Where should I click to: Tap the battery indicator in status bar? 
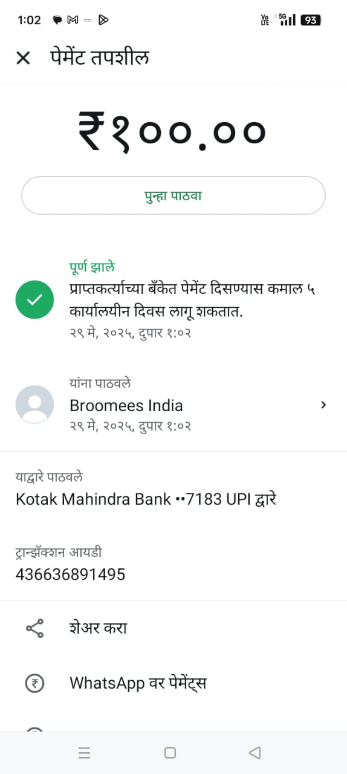tap(311, 20)
